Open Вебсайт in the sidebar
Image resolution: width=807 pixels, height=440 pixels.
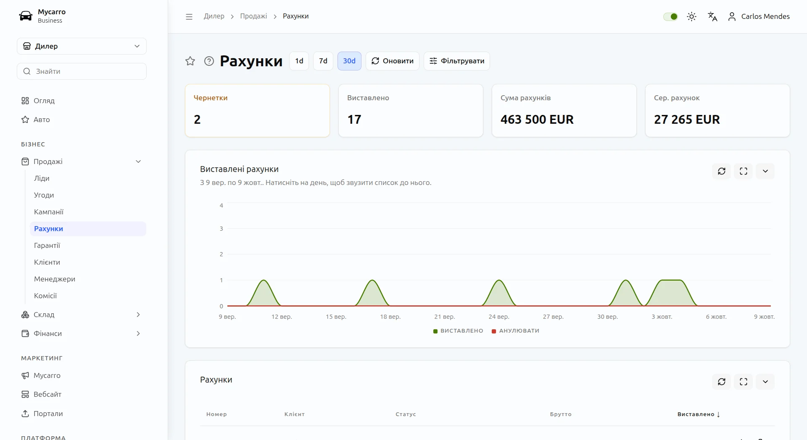[81, 394]
